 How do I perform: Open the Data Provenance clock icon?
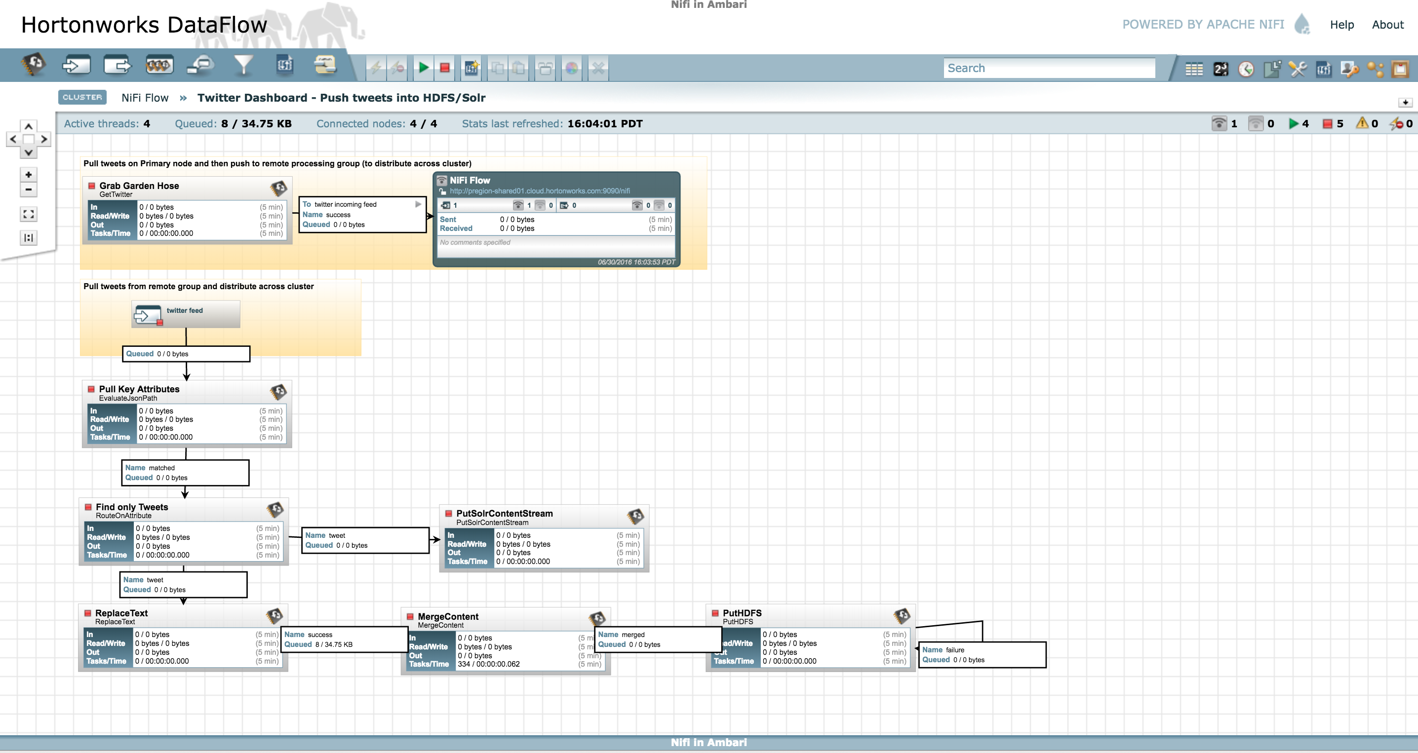pyautogui.click(x=1246, y=69)
